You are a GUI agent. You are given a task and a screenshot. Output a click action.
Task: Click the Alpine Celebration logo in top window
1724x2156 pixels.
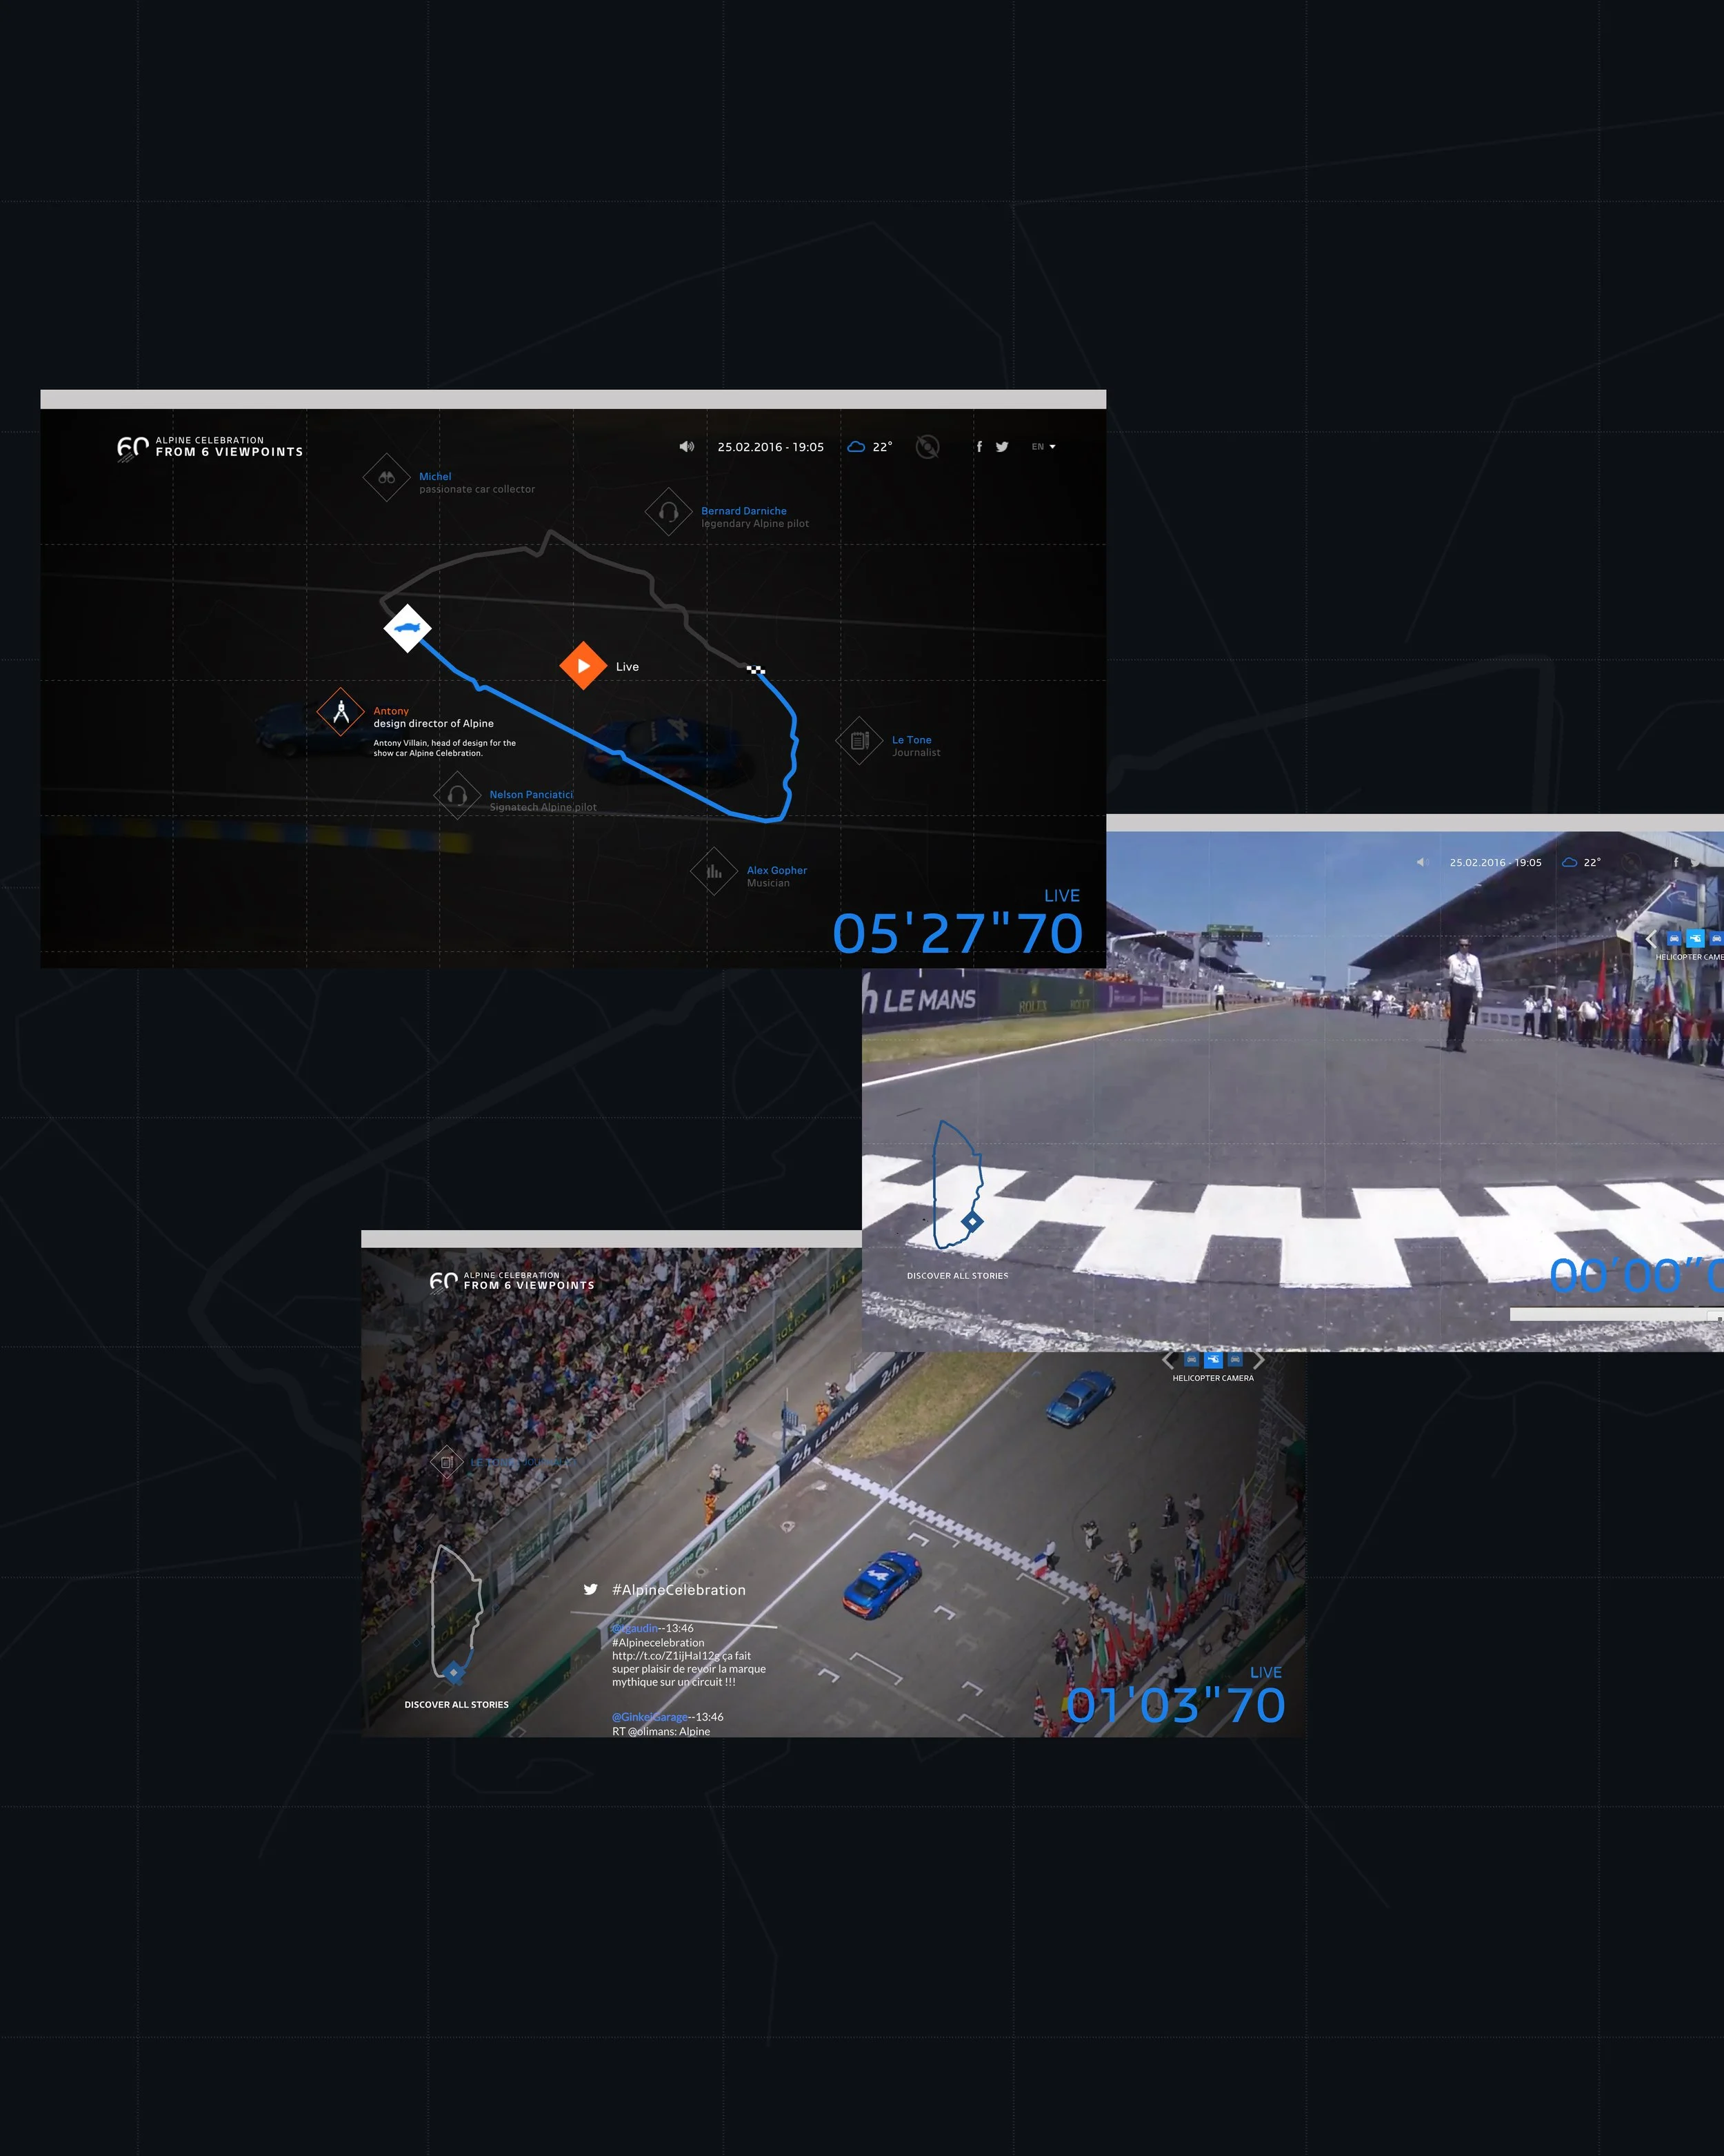point(210,447)
